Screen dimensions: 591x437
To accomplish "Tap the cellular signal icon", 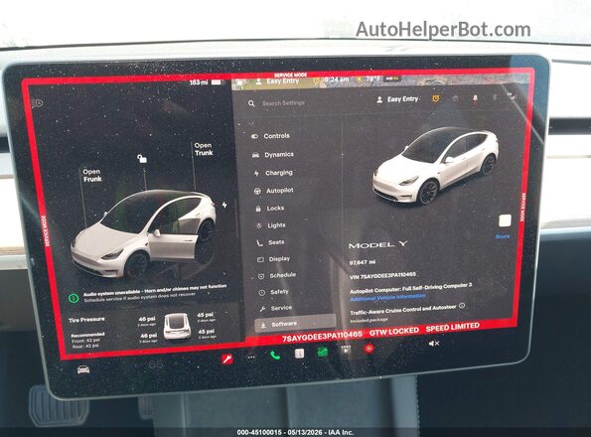I will [511, 96].
